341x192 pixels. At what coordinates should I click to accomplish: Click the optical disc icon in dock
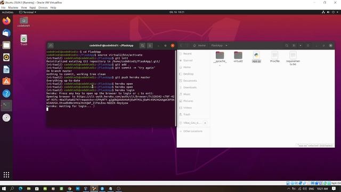click(6, 118)
